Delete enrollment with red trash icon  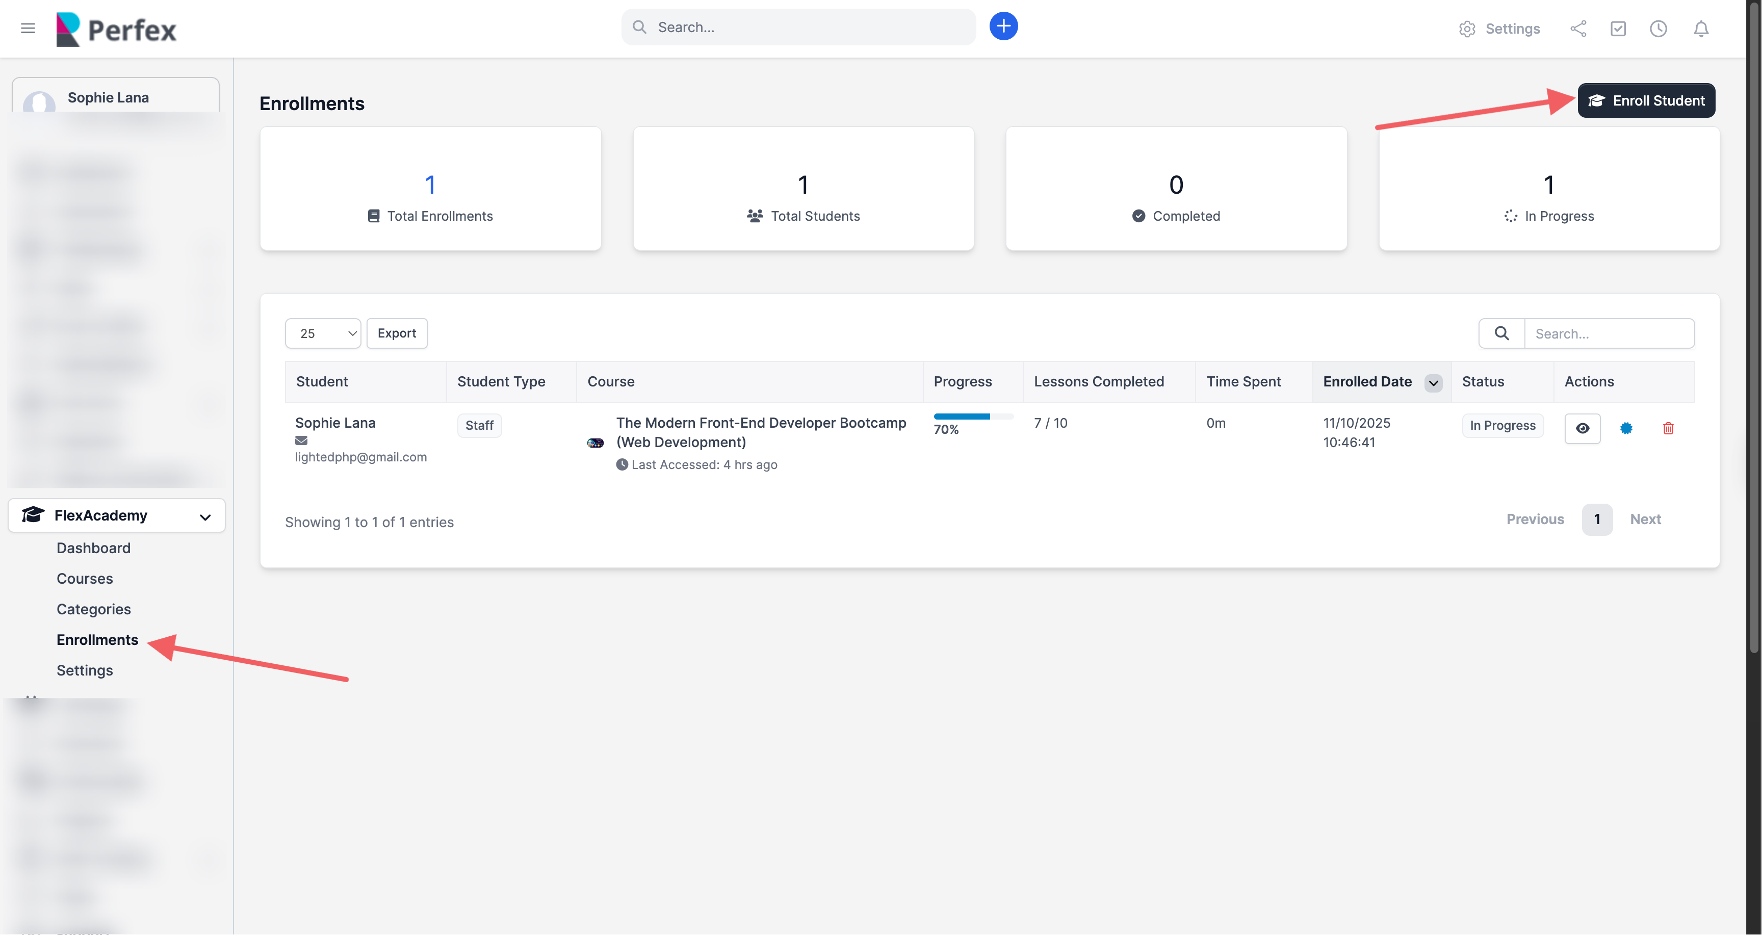pyautogui.click(x=1668, y=428)
